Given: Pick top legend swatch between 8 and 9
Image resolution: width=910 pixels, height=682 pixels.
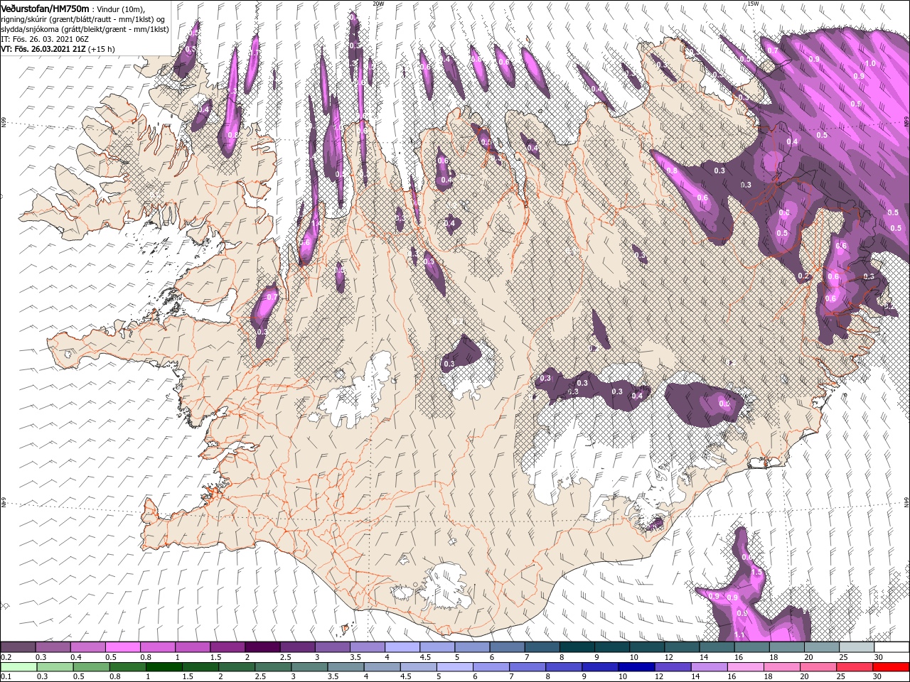Looking at the screenshot, I should (x=577, y=647).
